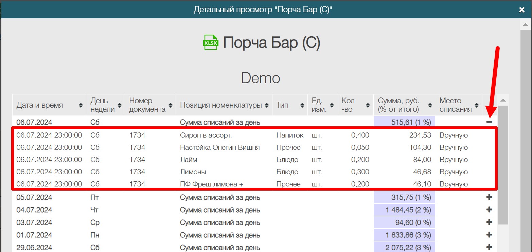This screenshot has width=532, height=252.
Task: Sort by День недели column arrows
Action: [x=120, y=105]
